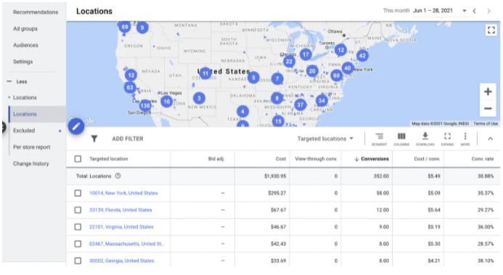Click map cluster marker 63
This screenshot has width=503, height=275.
(130, 88)
